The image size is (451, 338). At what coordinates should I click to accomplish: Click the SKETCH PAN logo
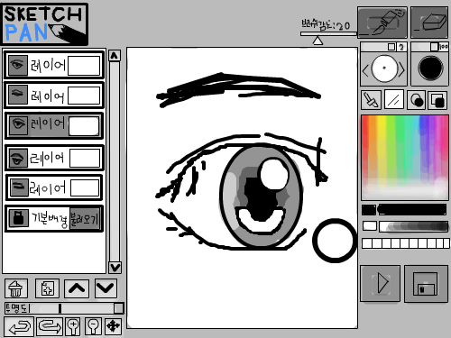pos(45,24)
